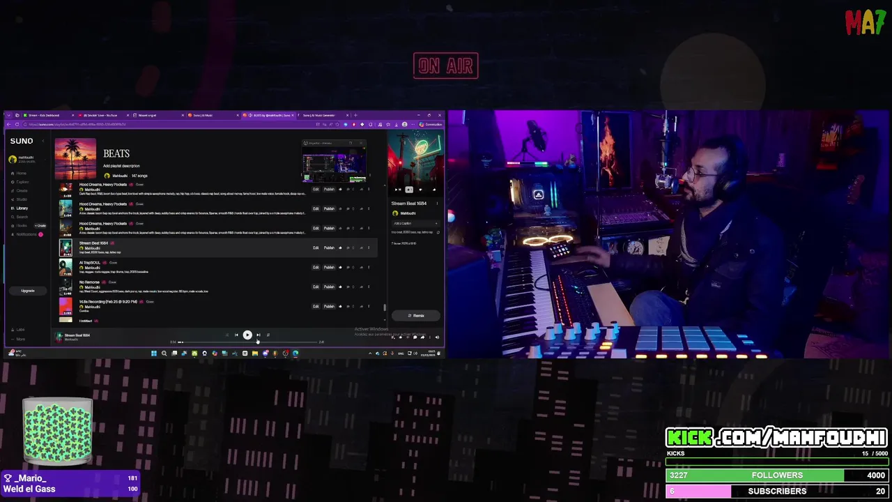892x502 pixels.
Task: Like the AI TrapSOUL track
Action: coord(340,267)
